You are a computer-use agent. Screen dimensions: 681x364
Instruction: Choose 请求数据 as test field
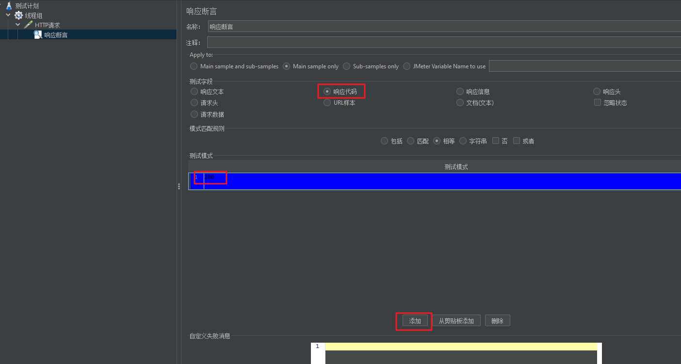[x=207, y=114]
